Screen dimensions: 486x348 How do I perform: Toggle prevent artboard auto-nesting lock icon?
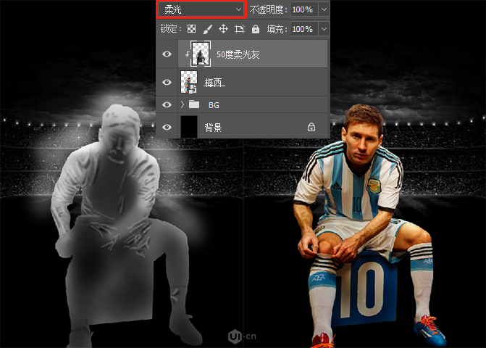(239, 29)
